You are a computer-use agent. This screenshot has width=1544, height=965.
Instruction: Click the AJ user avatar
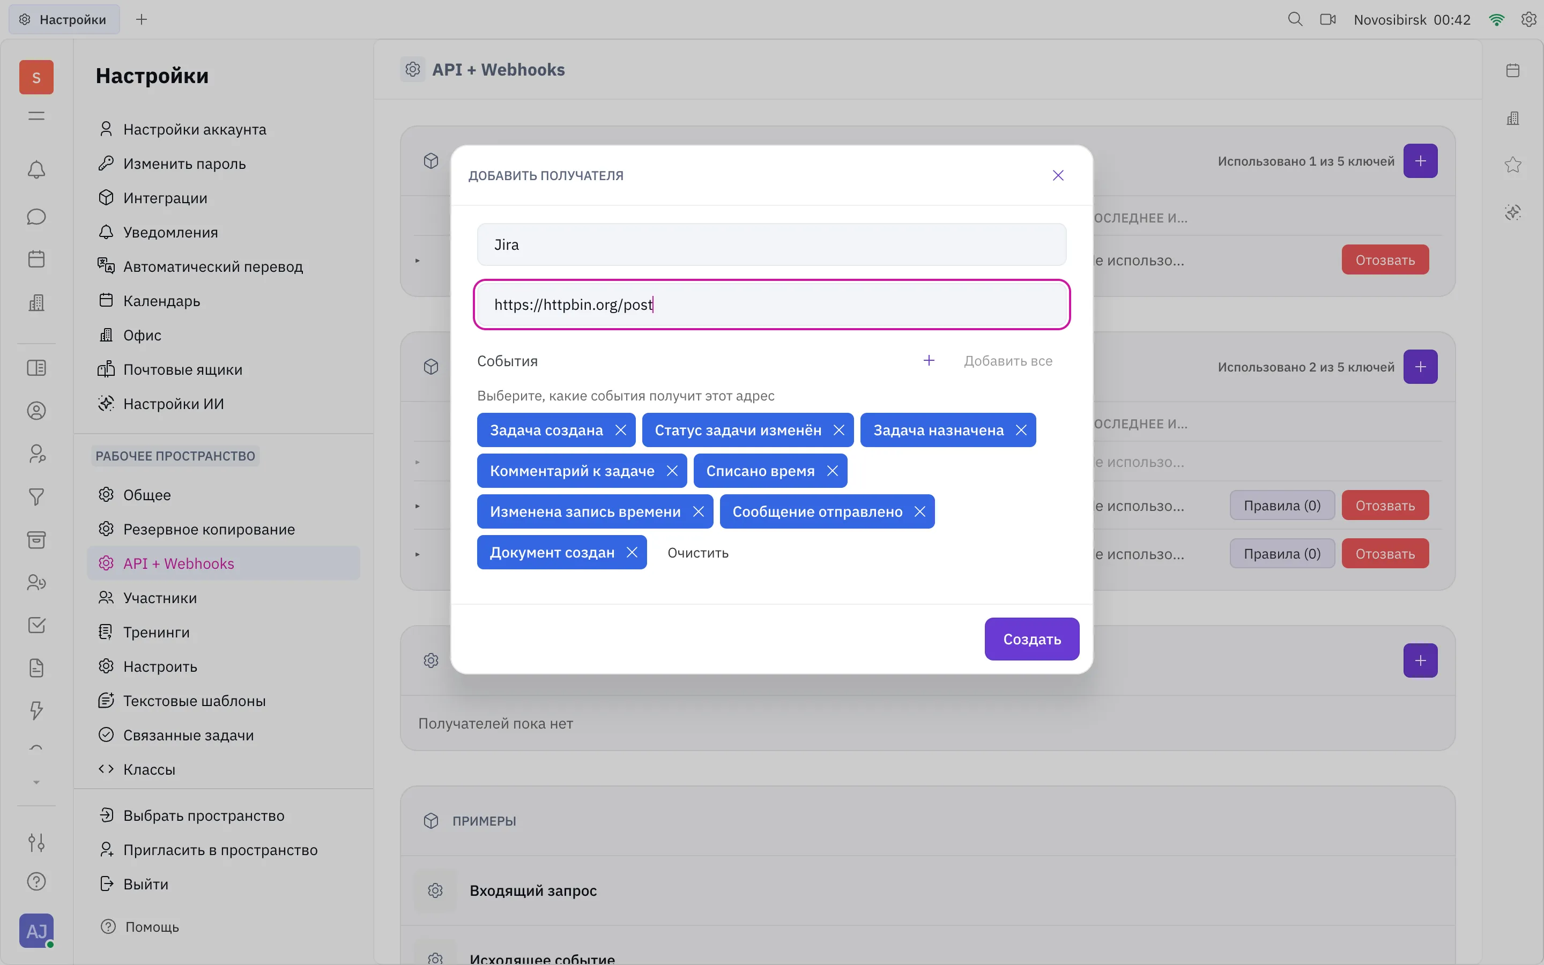[x=36, y=931]
